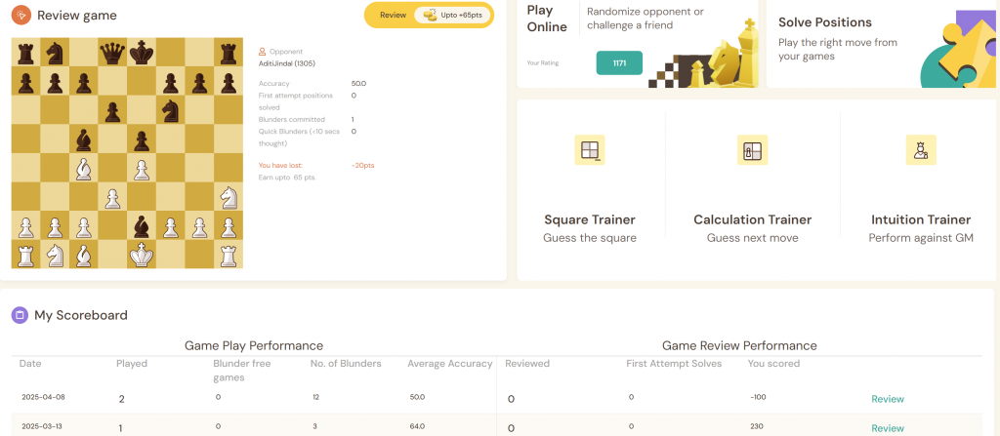Select the white bishop on c1
Screen dimensions: 1000x436
coord(83,255)
